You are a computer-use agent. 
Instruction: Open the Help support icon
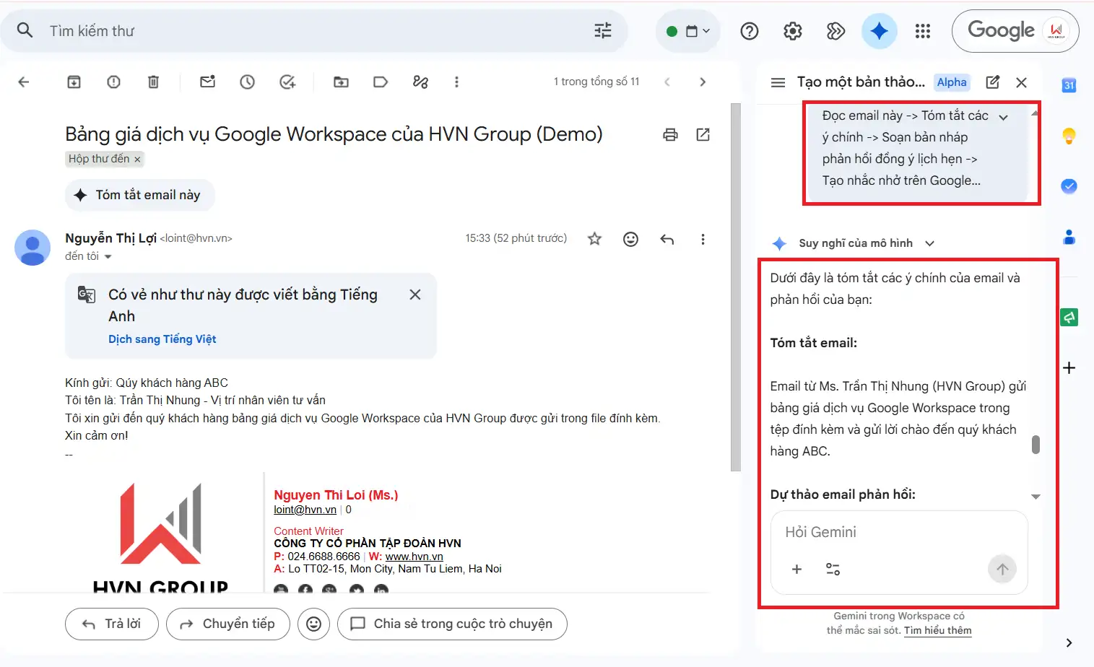click(x=750, y=31)
